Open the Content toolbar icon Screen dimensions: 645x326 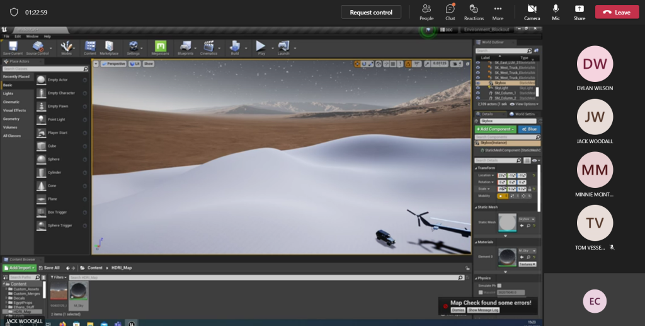point(89,48)
